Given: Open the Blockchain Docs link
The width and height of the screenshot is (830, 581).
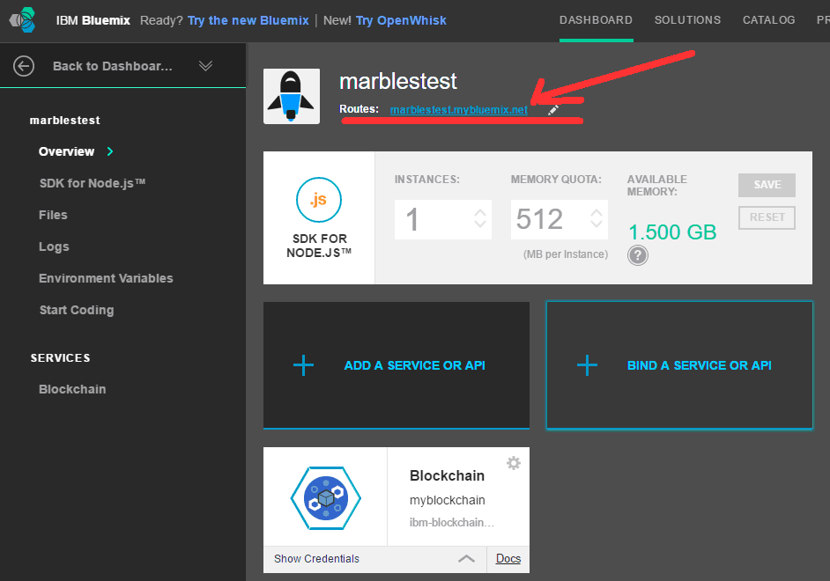Looking at the screenshot, I should click(x=508, y=559).
